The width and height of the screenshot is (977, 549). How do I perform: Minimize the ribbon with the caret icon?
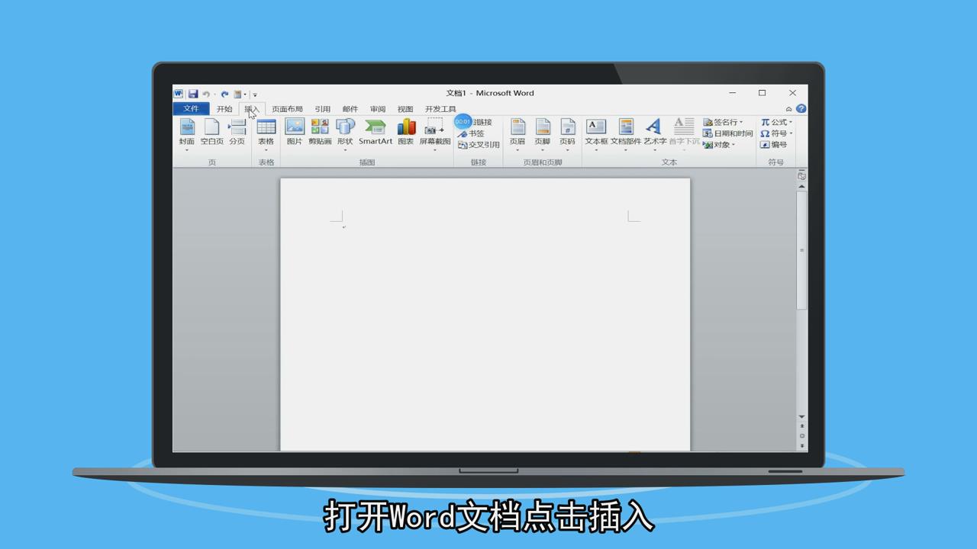[788, 109]
